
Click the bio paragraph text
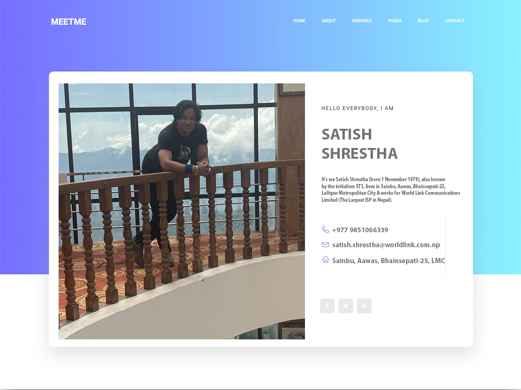pos(391,190)
